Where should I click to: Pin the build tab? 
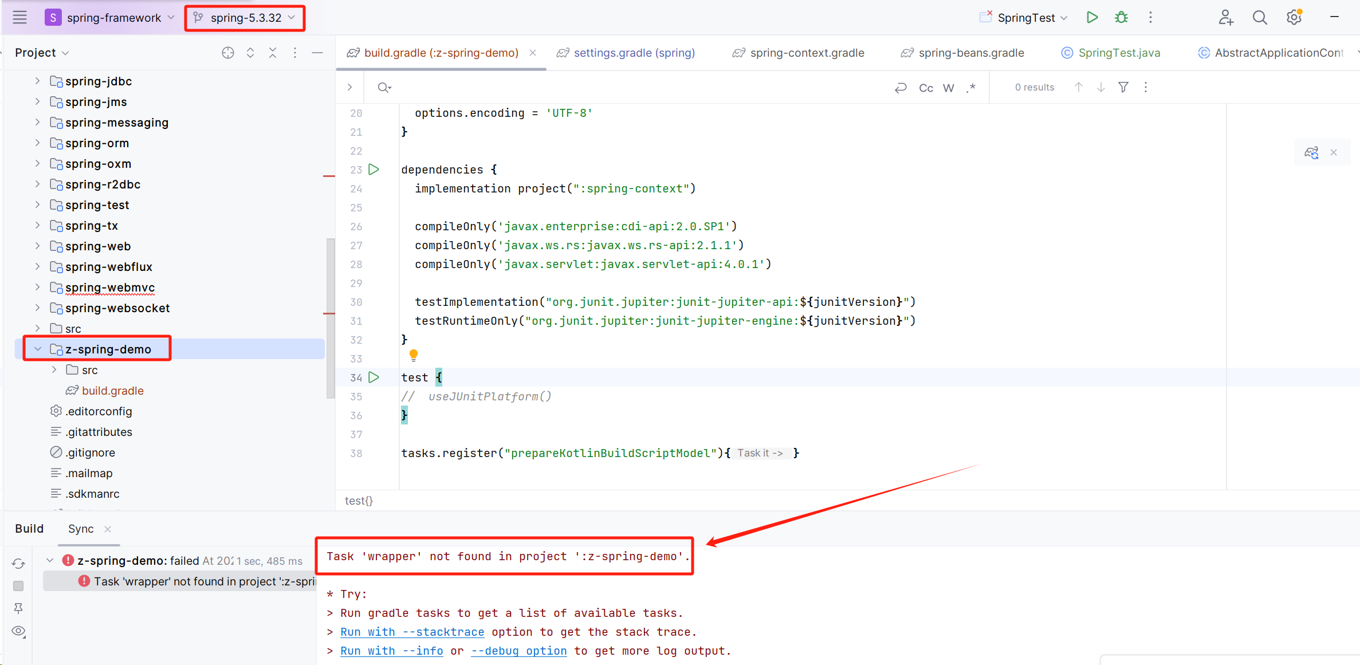click(x=18, y=608)
